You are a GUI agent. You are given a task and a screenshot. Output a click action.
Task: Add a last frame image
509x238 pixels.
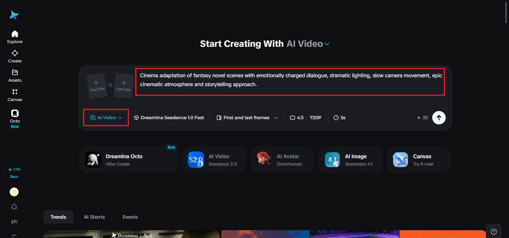123,85
